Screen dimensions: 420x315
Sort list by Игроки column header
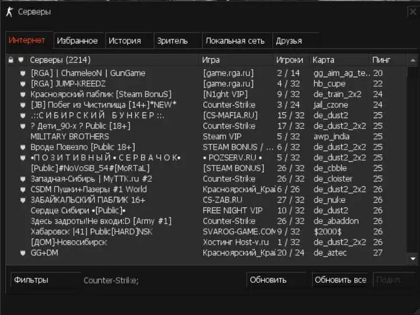coord(292,60)
